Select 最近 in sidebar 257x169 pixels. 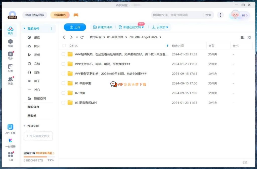point(37,37)
